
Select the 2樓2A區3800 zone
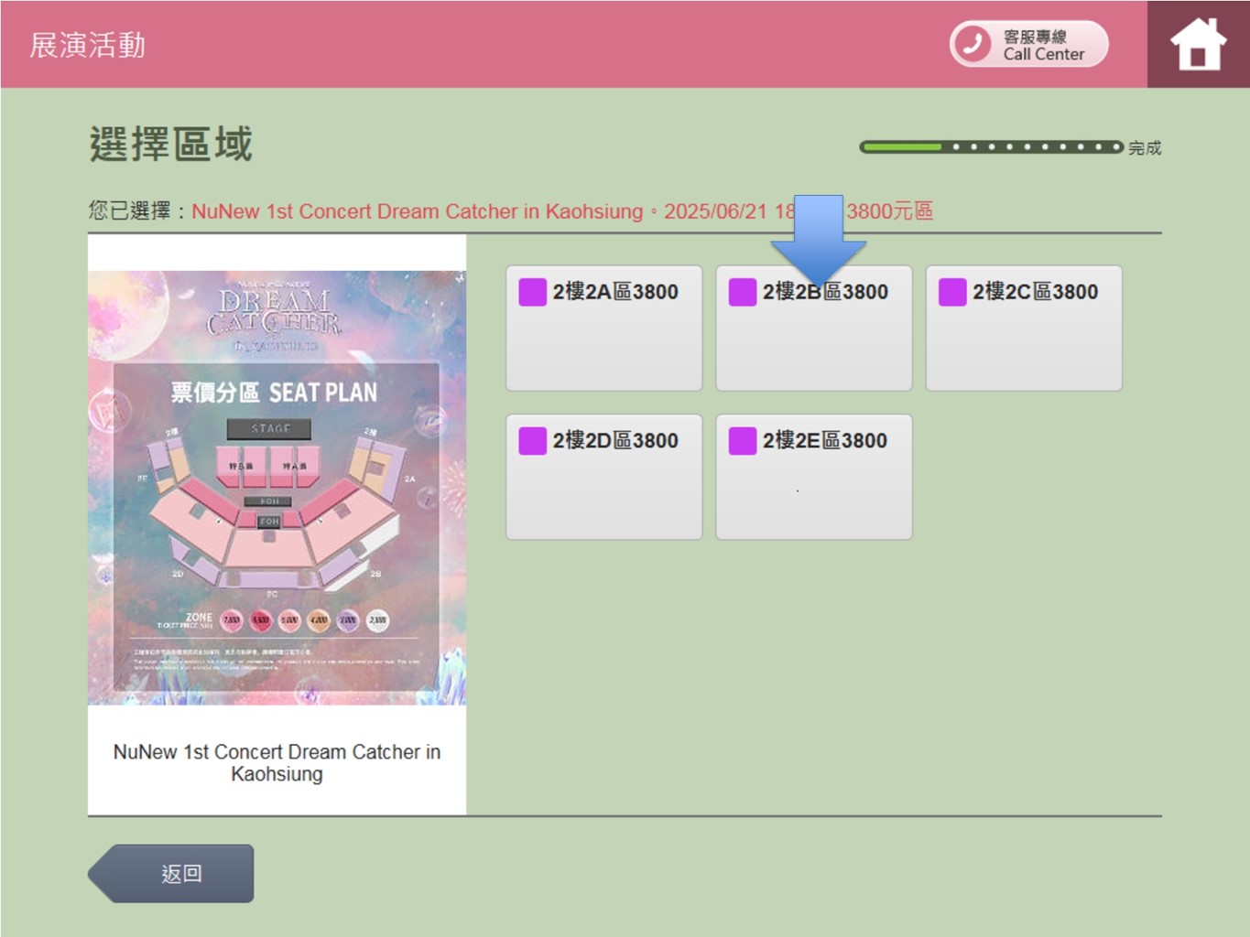pos(604,328)
